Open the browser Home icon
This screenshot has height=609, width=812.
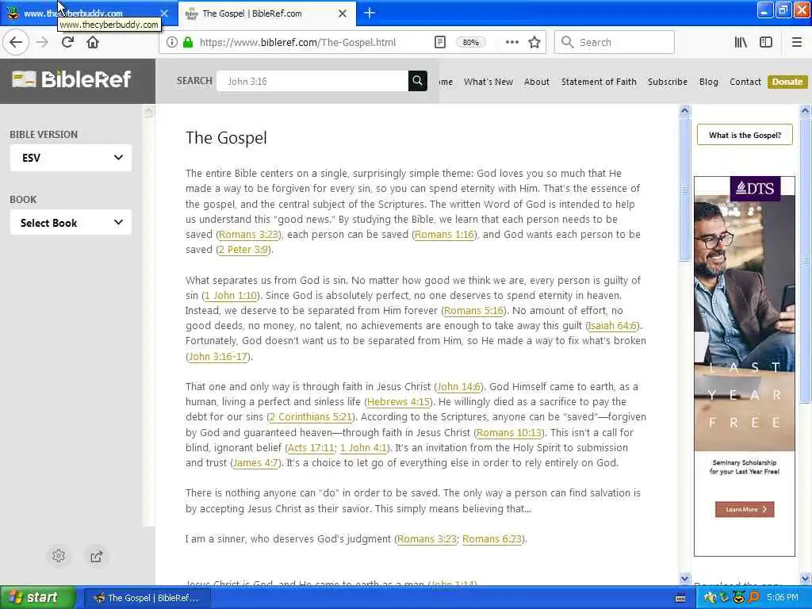click(93, 42)
